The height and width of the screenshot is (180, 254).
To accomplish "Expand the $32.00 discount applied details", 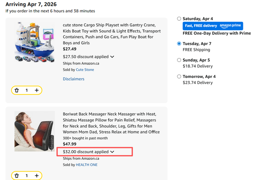I will (89, 152).
